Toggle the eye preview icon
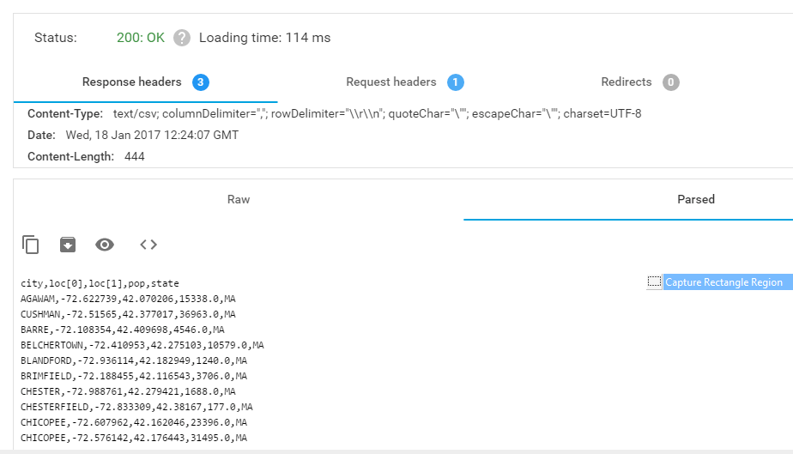The height and width of the screenshot is (454, 793). tap(105, 245)
